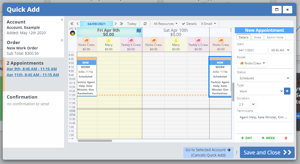Image resolution: width=300 pixels, height=164 pixels.
Task: Open the color wheel picker under UTC
Action: pos(73,33)
